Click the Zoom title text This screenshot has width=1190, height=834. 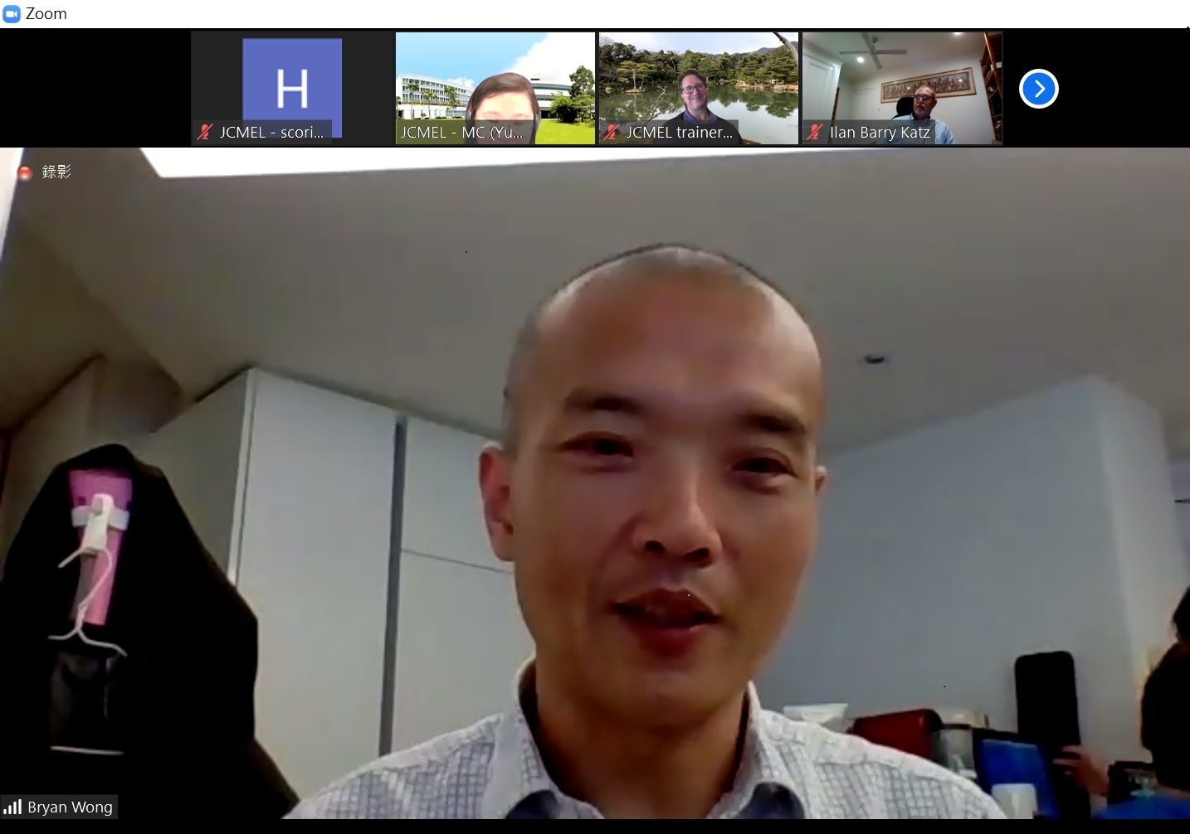(46, 14)
